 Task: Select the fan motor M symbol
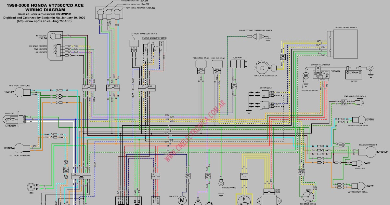(182, 200)
